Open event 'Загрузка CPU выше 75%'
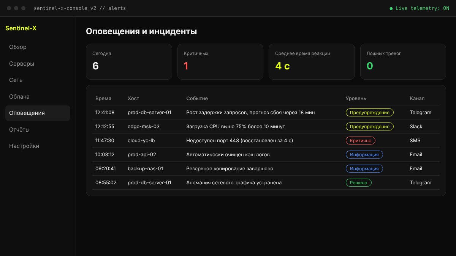The width and height of the screenshot is (456, 256). click(x=236, y=127)
